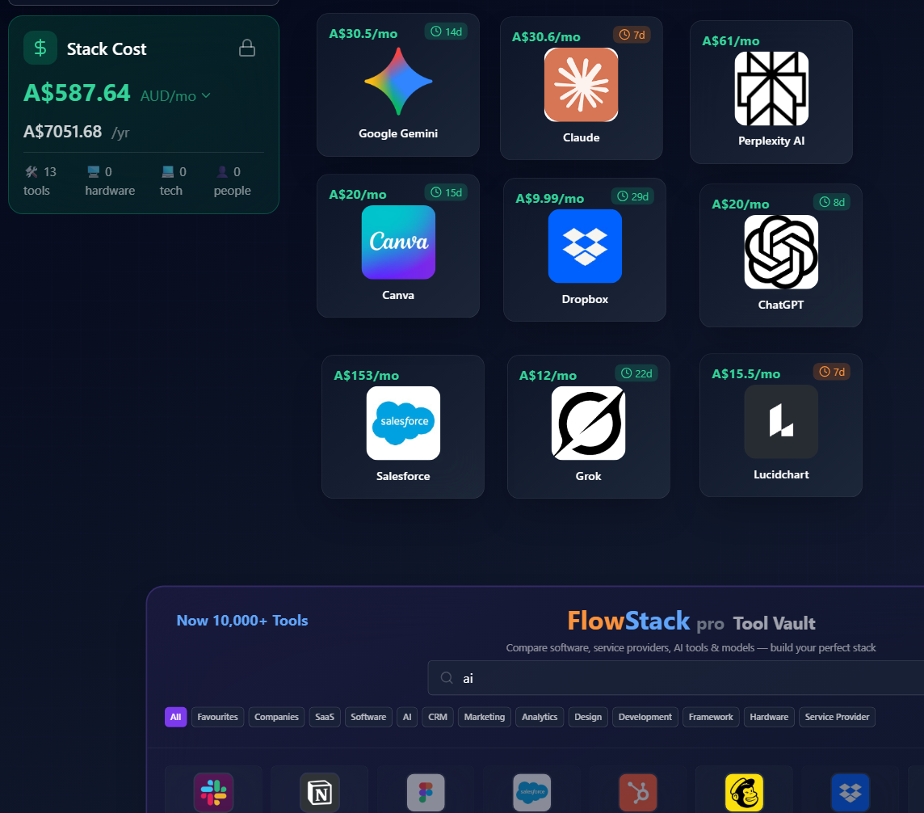Click the Perplexity AI logo

coord(771,89)
